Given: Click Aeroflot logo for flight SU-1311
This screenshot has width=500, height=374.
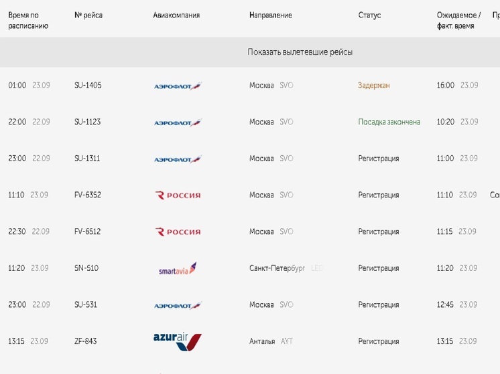Looking at the screenshot, I should pyautogui.click(x=178, y=159).
